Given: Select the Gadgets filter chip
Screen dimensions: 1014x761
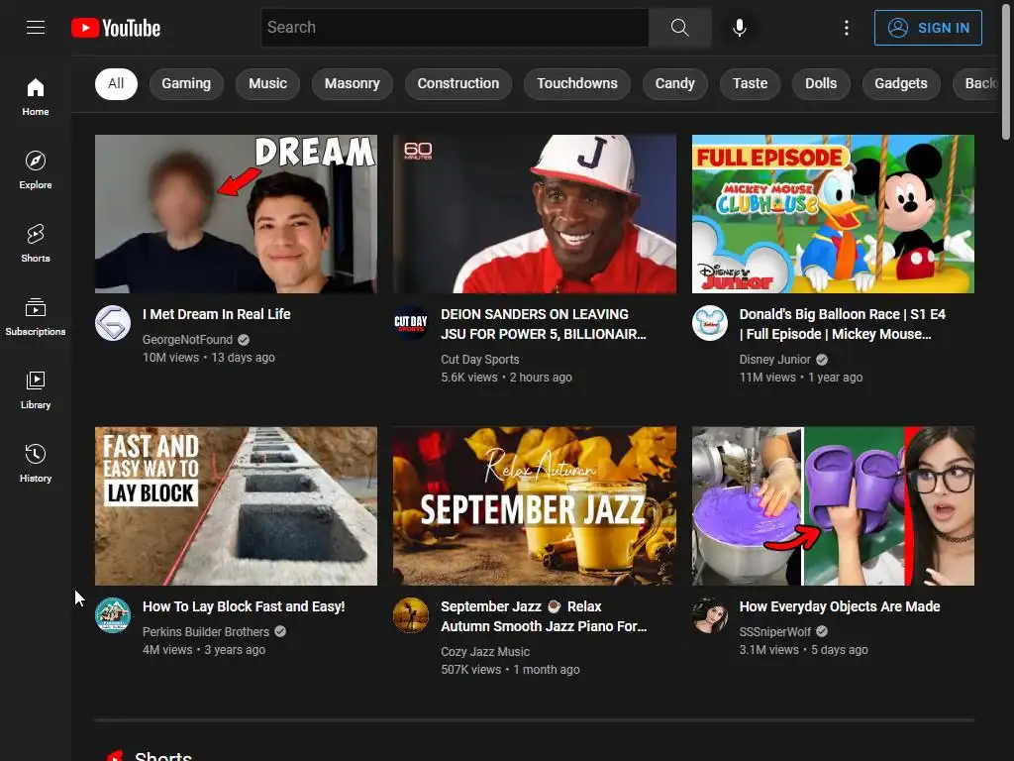Looking at the screenshot, I should (x=901, y=83).
